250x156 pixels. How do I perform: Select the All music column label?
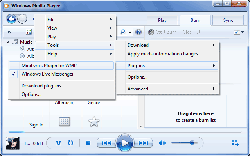(x=64, y=103)
